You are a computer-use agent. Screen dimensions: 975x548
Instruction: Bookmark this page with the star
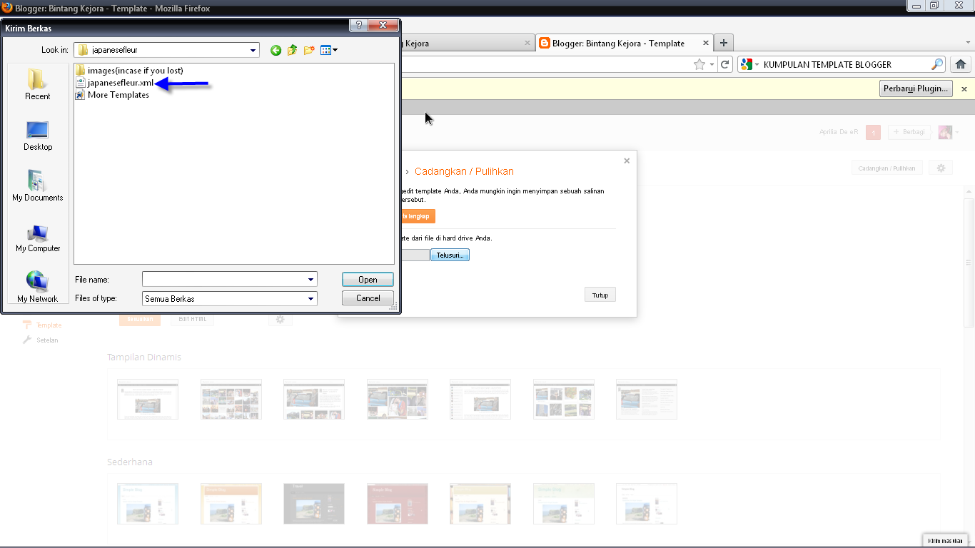point(699,64)
